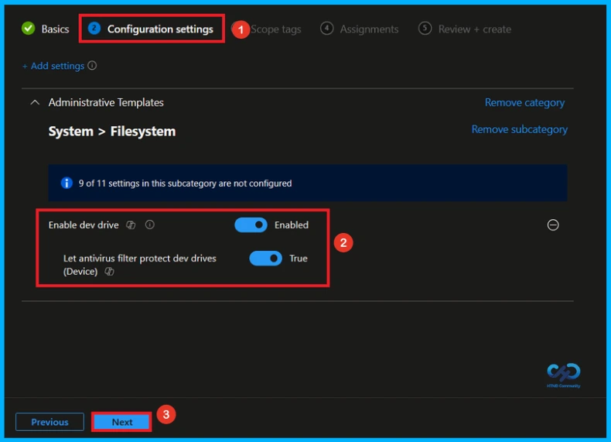The width and height of the screenshot is (611, 442).
Task: Show info tooltip next to Add settings
Action: (92, 66)
